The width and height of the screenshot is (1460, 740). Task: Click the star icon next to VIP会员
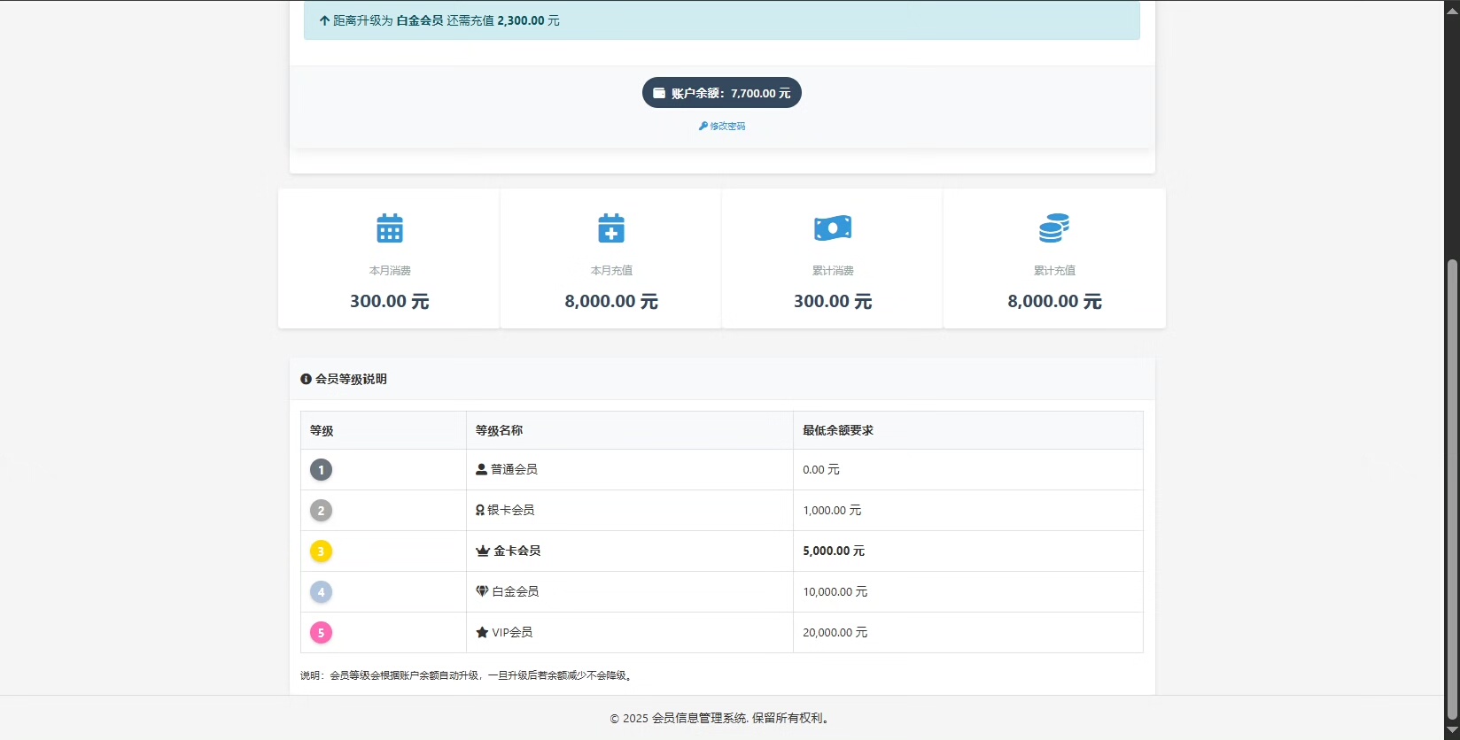[482, 632]
